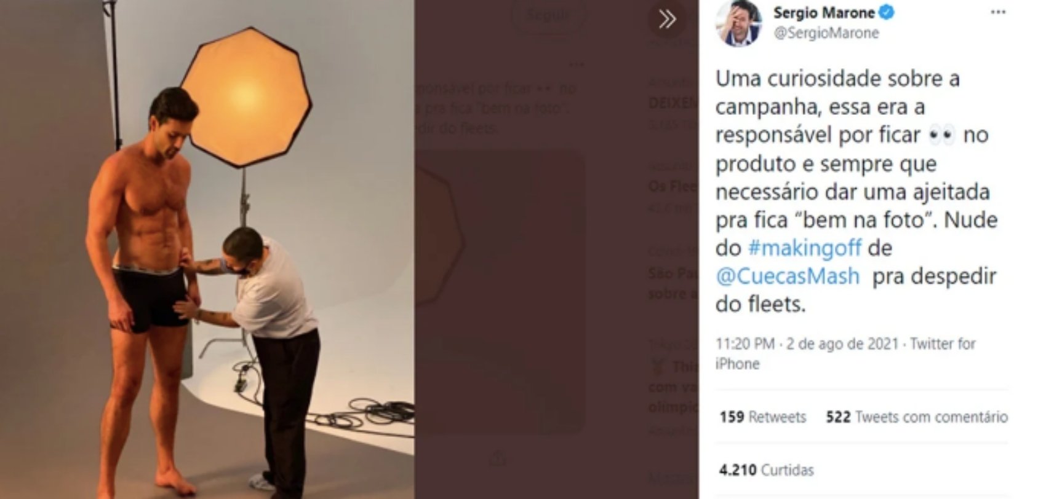Click the dimmed share icon below photo

click(x=498, y=459)
